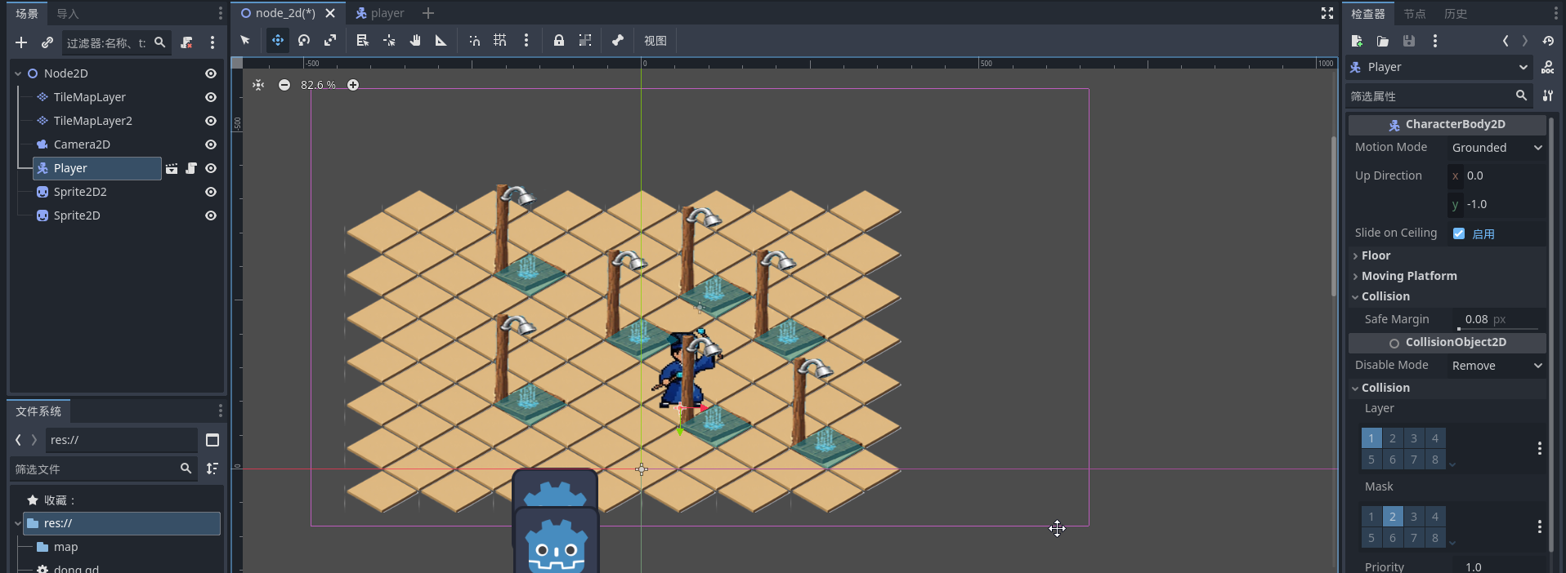
Task: Open skeleton bone options
Action: click(x=618, y=40)
